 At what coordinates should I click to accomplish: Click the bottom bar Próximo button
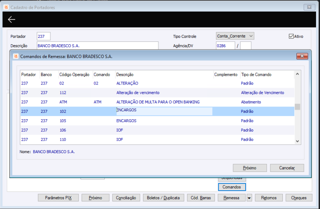pos(95,198)
